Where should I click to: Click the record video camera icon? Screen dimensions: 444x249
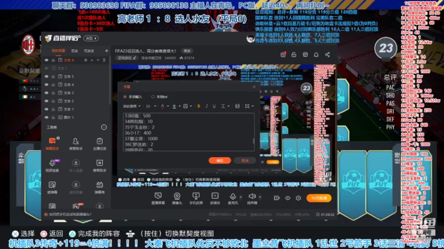pyautogui.click(x=276, y=198)
